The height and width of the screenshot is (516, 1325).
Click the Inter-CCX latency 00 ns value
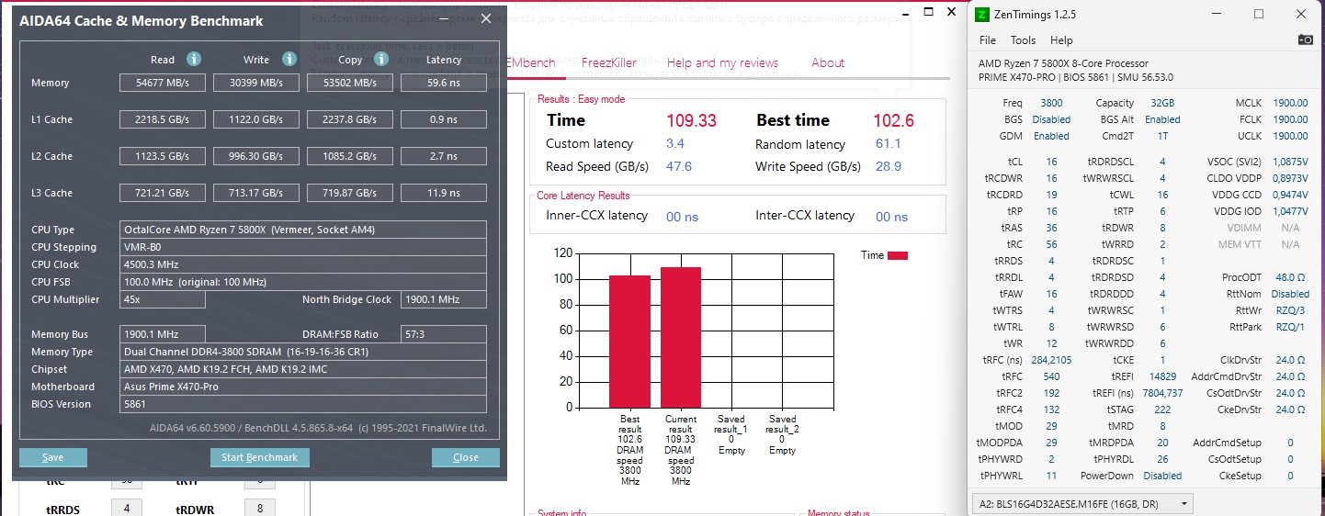891,217
